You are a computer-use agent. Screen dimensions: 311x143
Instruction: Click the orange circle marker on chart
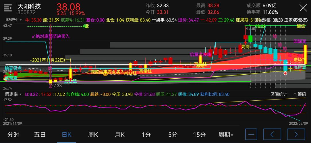[105, 74]
